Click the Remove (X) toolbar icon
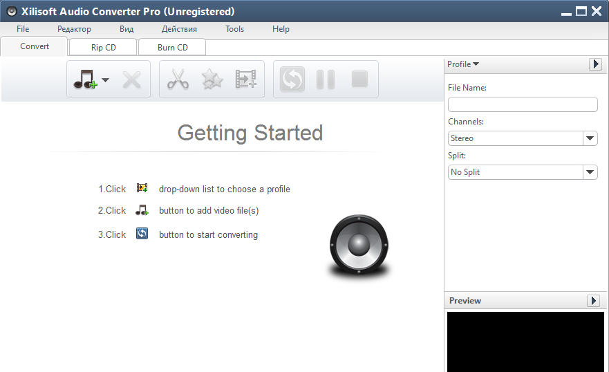This screenshot has width=609, height=372. 131,80
